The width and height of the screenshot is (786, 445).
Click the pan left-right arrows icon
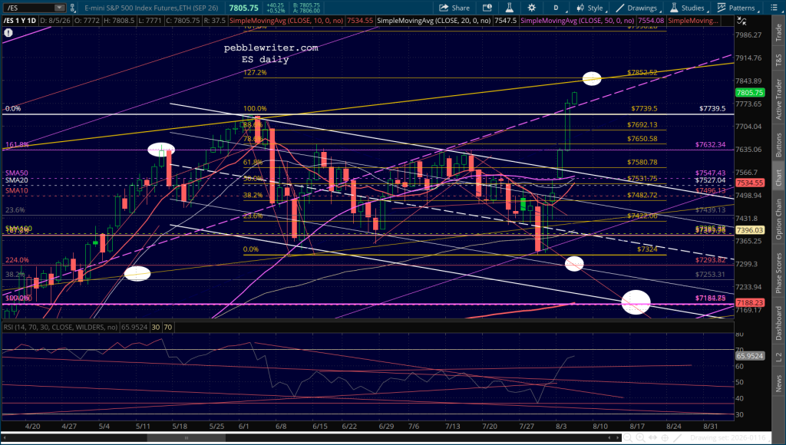(652, 437)
